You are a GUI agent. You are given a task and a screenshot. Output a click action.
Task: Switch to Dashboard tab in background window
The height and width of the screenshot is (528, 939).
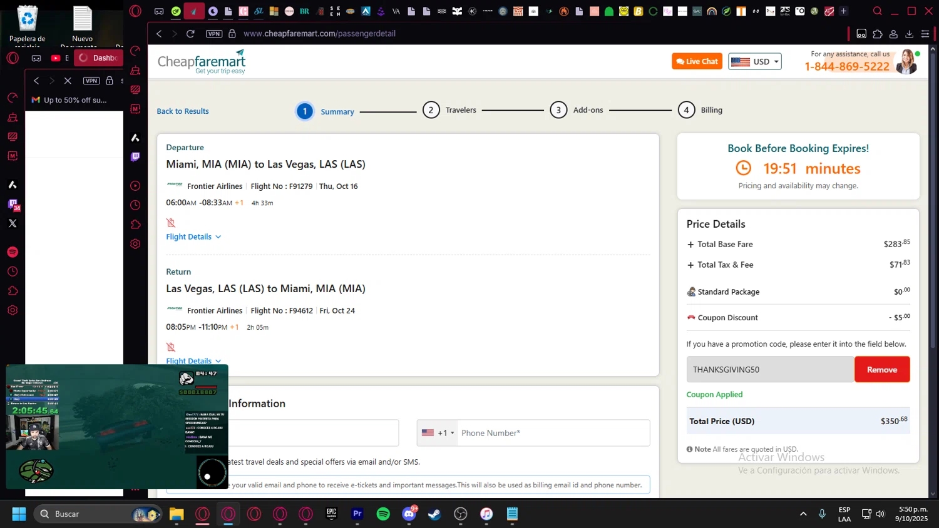point(99,58)
